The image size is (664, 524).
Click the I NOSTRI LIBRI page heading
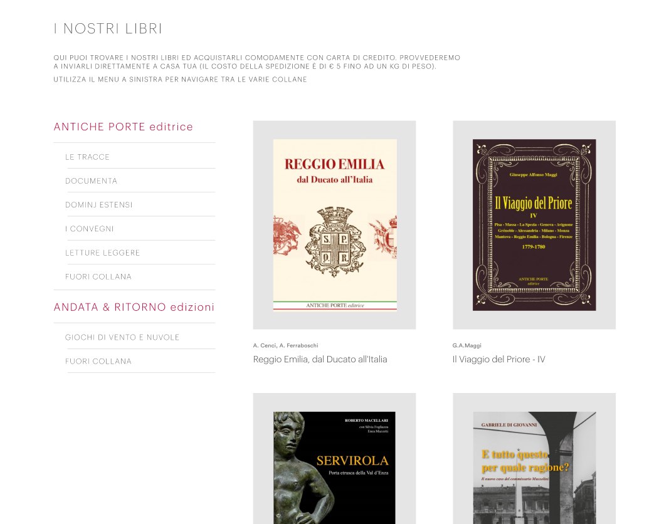pyautogui.click(x=108, y=29)
